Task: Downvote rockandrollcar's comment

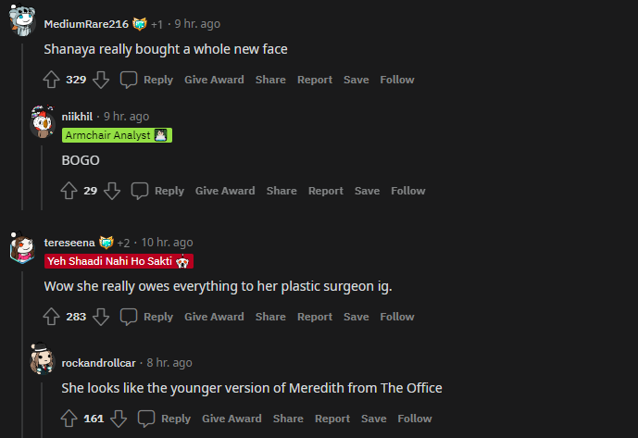Action: click(119, 419)
